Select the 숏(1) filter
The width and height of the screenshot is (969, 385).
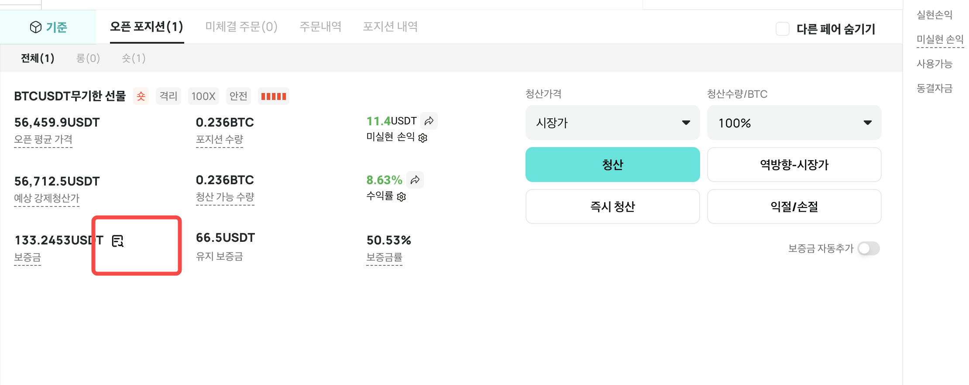click(134, 58)
